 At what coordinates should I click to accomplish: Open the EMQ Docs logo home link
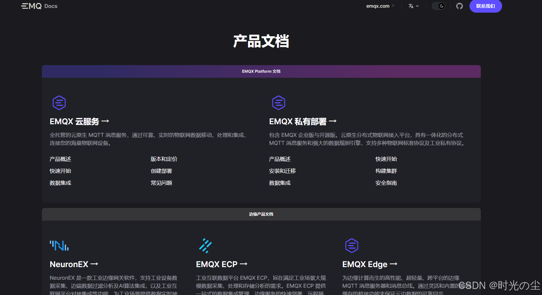pyautogui.click(x=39, y=6)
